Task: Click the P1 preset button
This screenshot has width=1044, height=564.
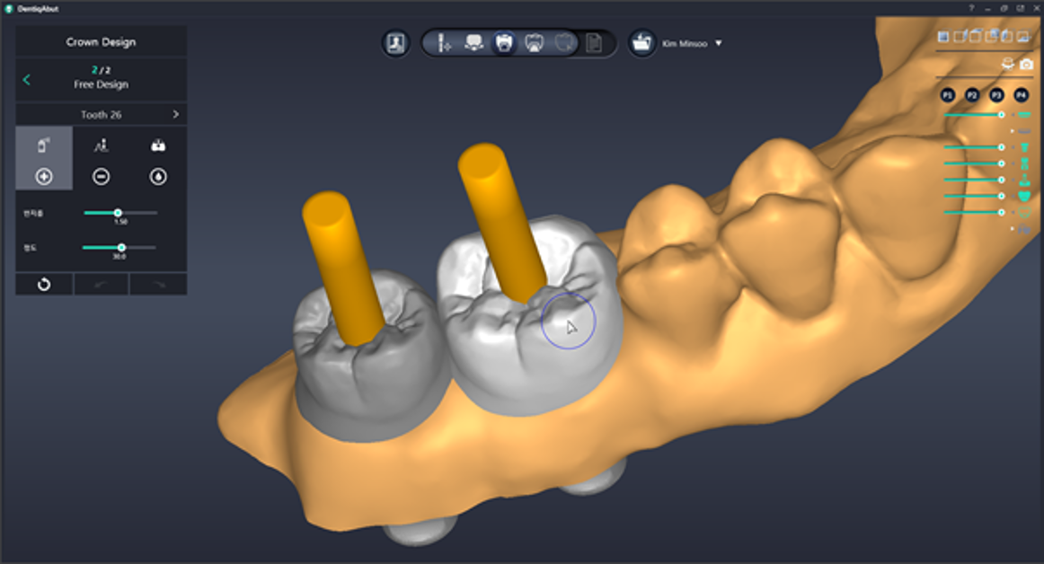Action: coord(947,95)
